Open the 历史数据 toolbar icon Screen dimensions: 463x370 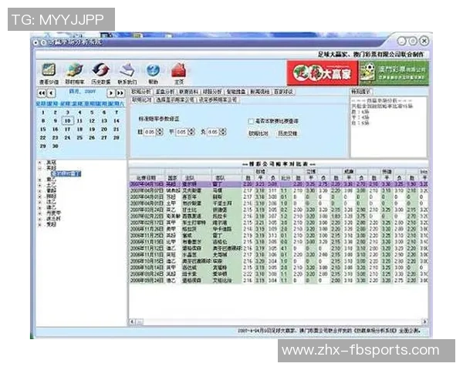click(101, 70)
